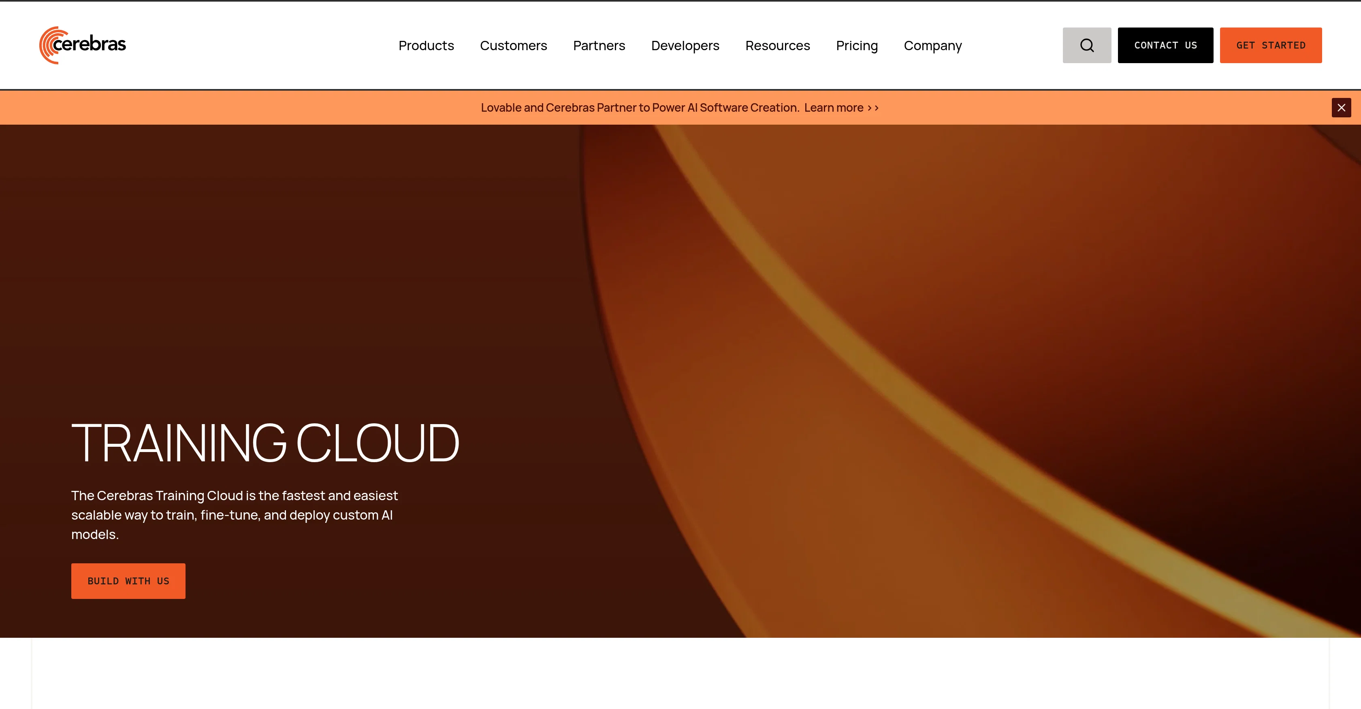Image resolution: width=1361 pixels, height=709 pixels.
Task: Select the Training Cloud heading text
Action: tap(265, 442)
